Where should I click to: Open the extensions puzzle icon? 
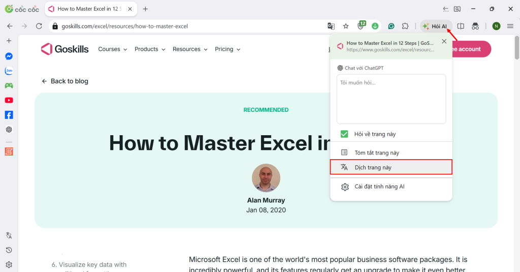[x=405, y=26]
